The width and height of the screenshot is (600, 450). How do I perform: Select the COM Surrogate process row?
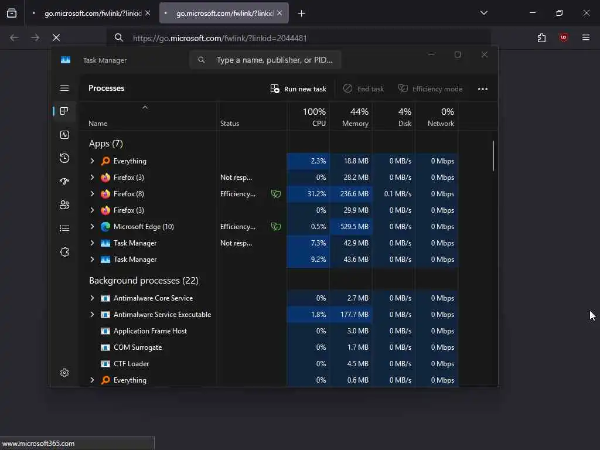coord(268,347)
